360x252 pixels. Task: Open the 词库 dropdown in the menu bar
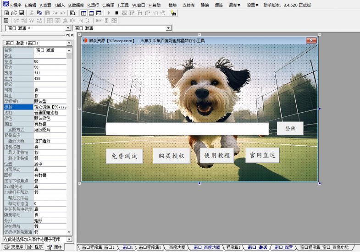(x=235, y=5)
